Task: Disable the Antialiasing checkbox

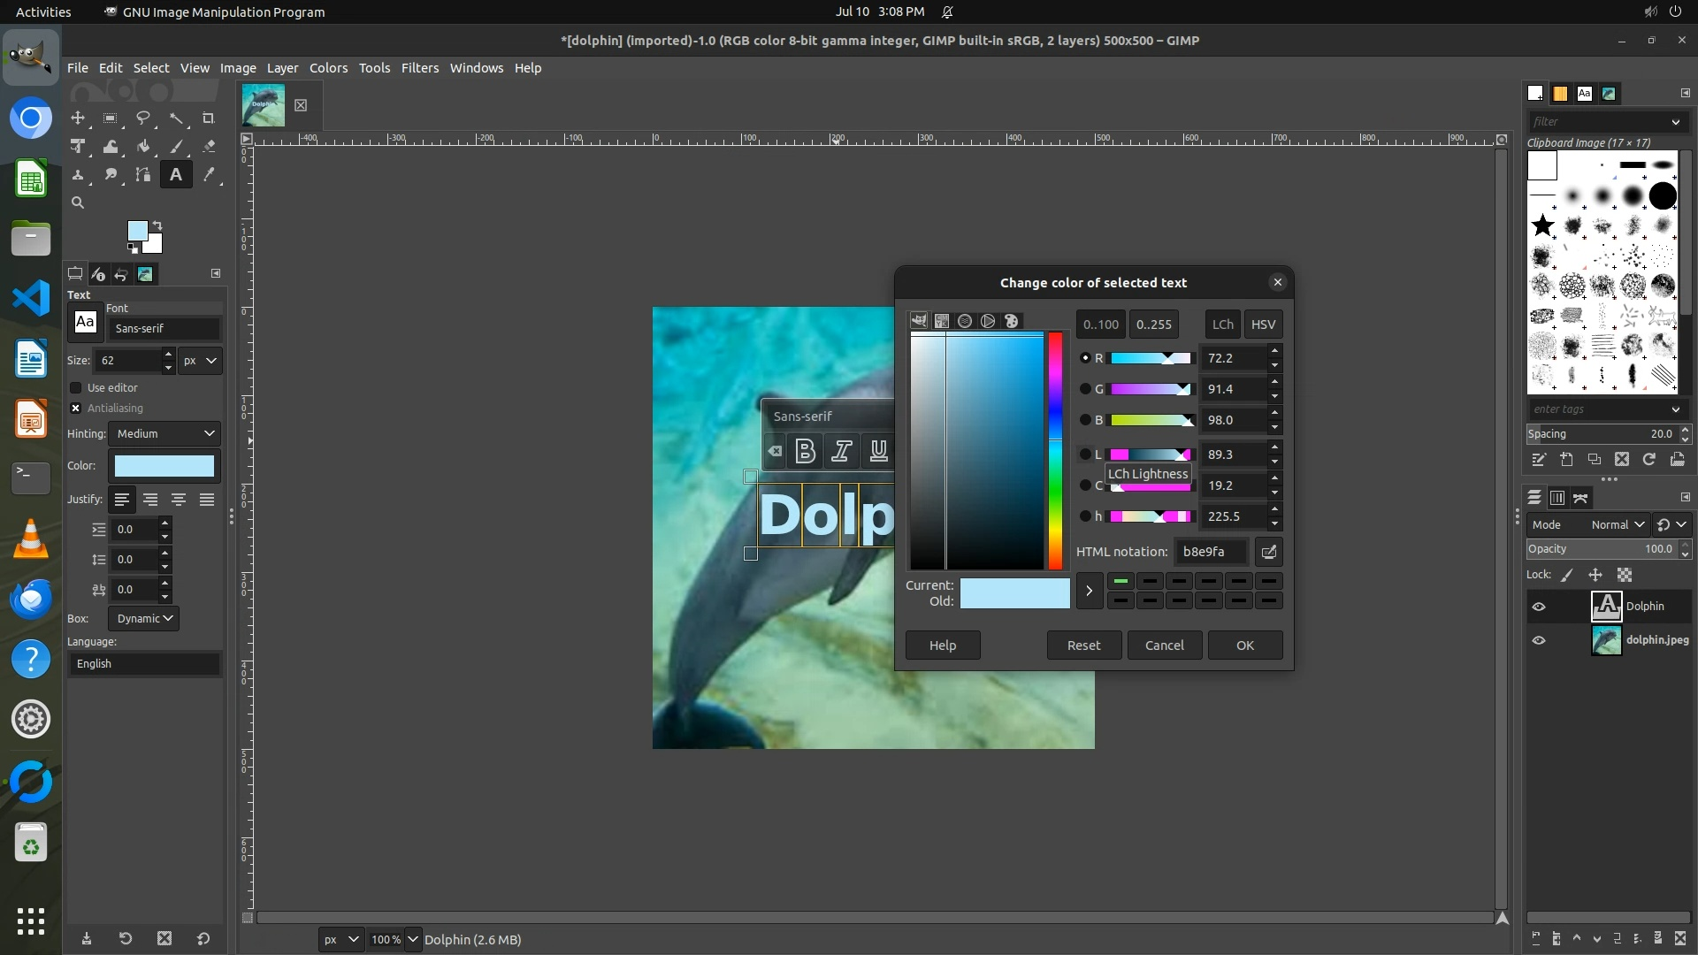Action: click(x=76, y=409)
